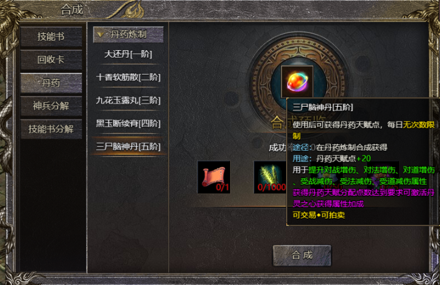Click the Sanshi Naoshen Dan pill icon
This screenshot has width=440, height=285.
pos(297,82)
